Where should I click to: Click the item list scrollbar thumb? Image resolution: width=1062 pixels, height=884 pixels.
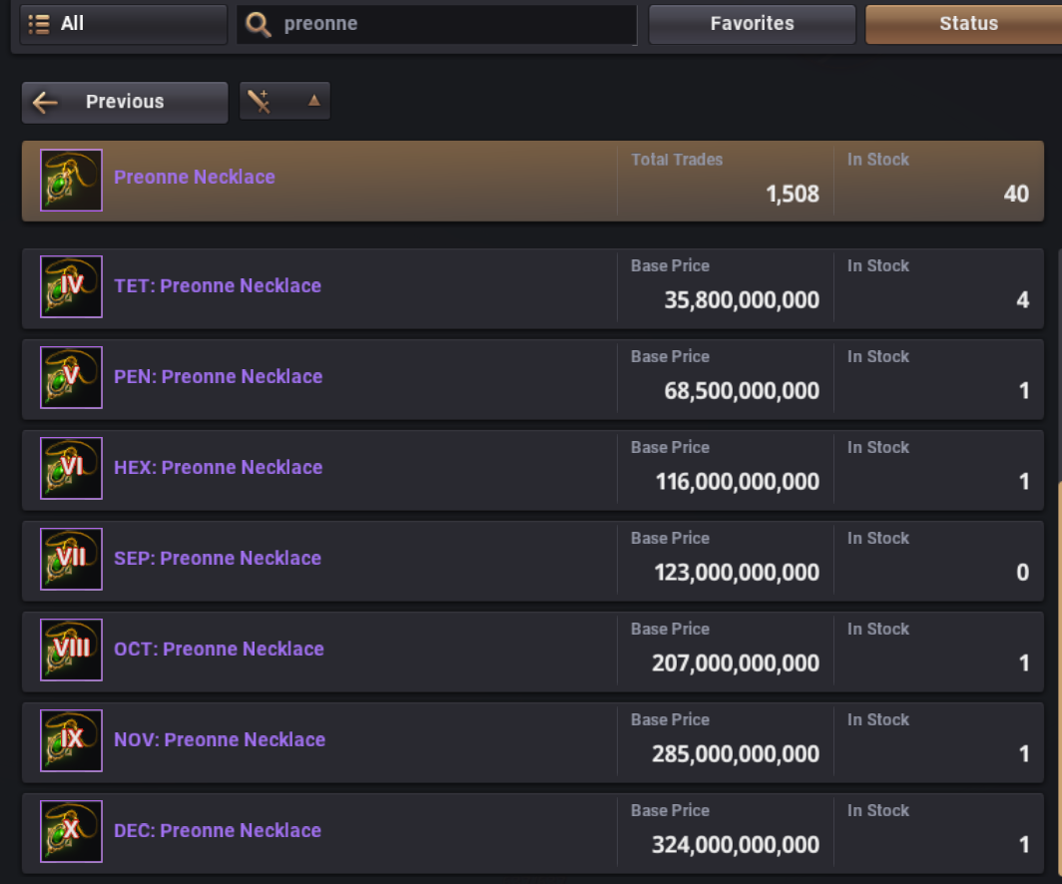pos(1059,676)
